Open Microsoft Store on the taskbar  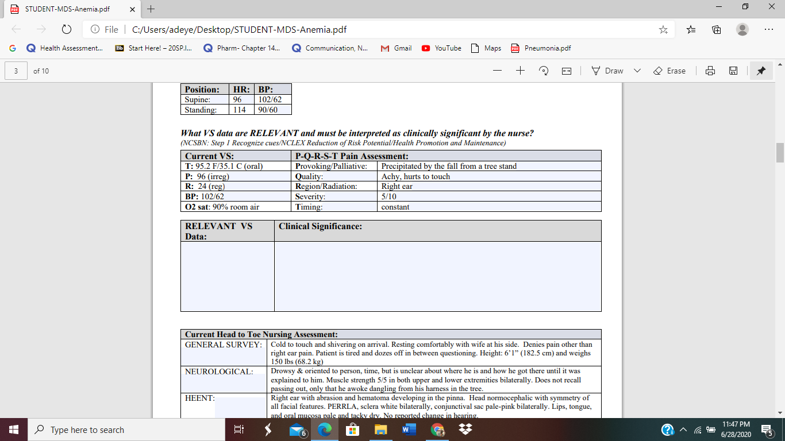point(352,430)
